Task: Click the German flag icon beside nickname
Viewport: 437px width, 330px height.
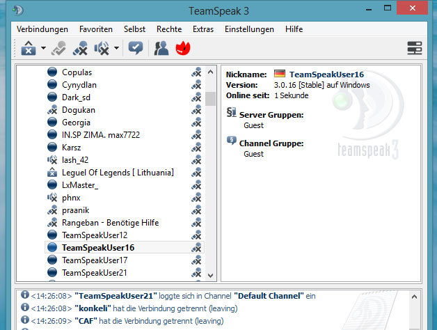Action: click(280, 74)
